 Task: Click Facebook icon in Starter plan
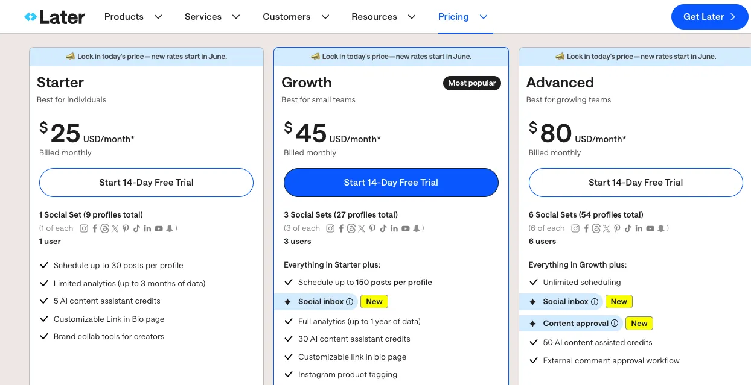point(95,228)
